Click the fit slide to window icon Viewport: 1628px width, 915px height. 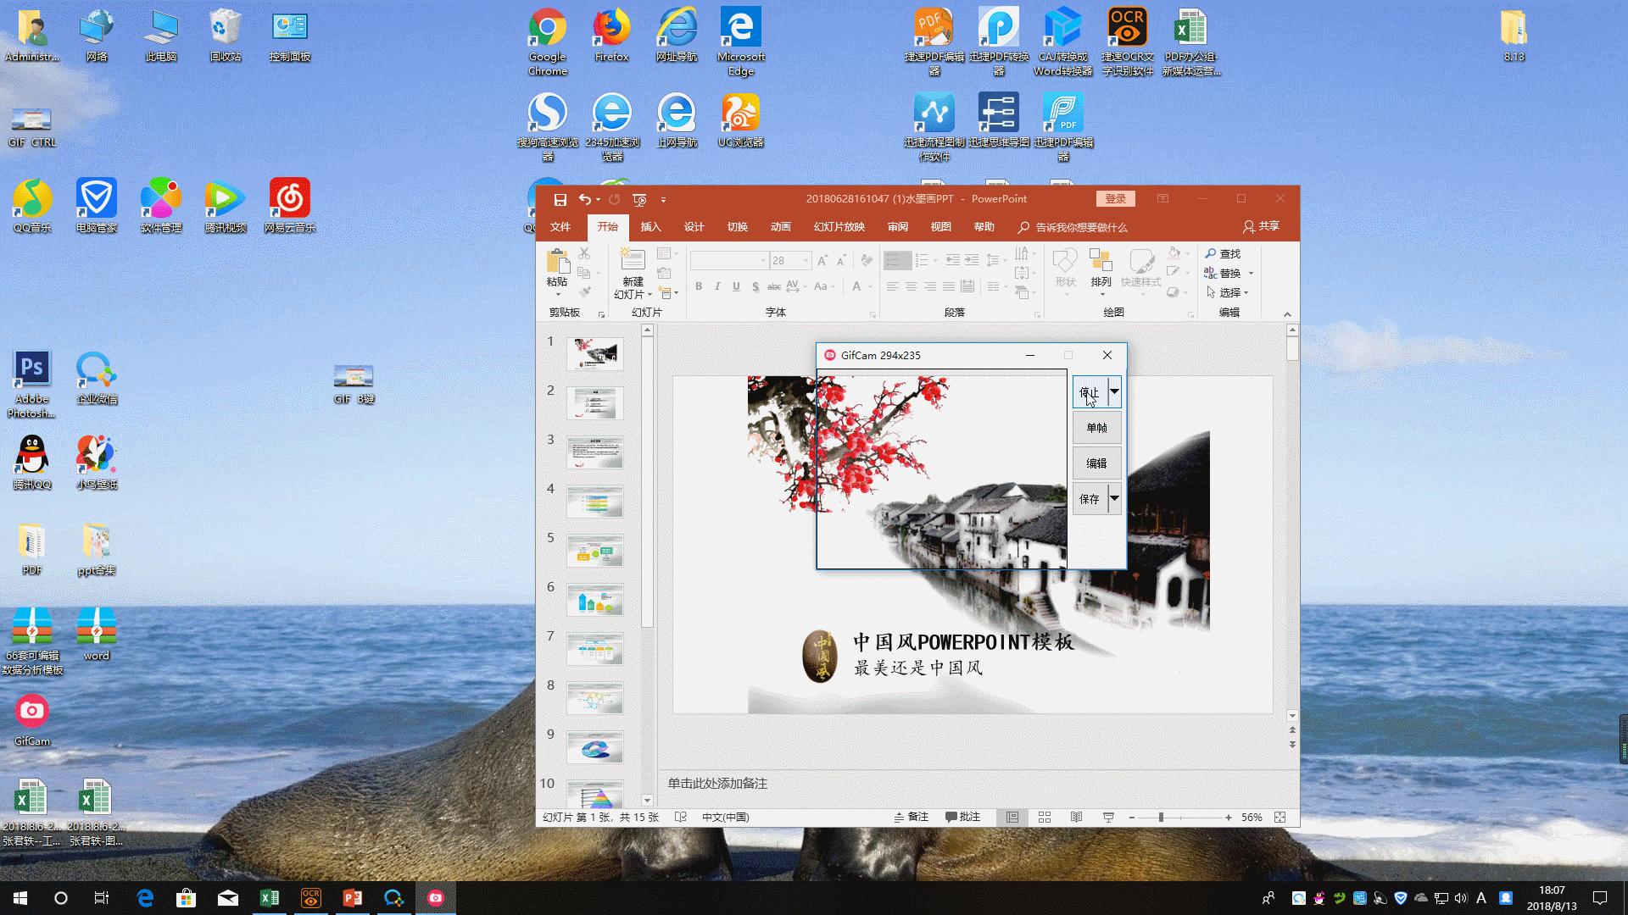pyautogui.click(x=1280, y=818)
